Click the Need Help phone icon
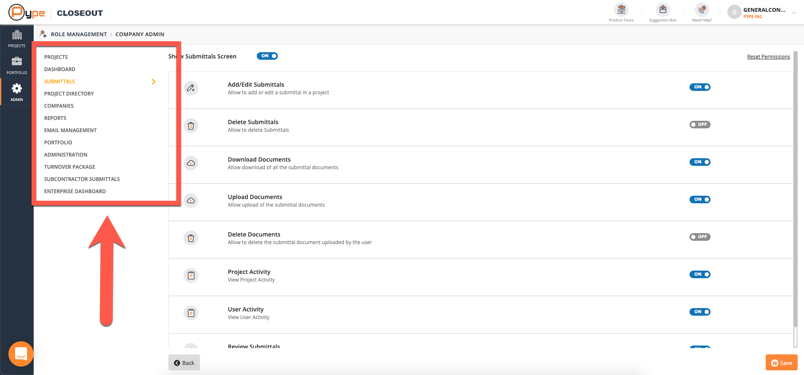Image resolution: width=804 pixels, height=375 pixels. (x=702, y=10)
